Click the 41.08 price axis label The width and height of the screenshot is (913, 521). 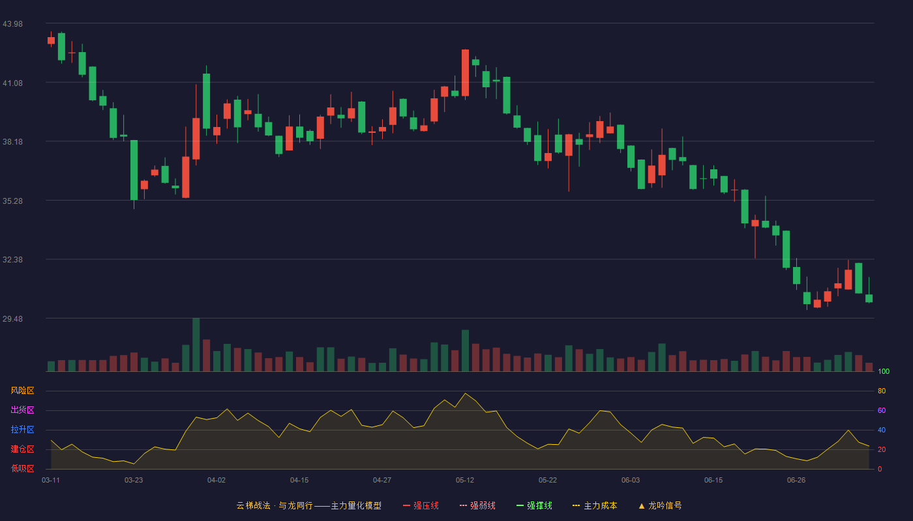pos(12,83)
